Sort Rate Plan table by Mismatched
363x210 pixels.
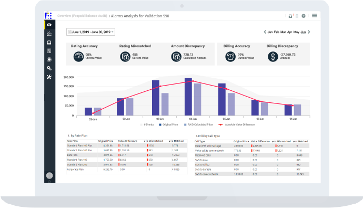(x=153, y=141)
